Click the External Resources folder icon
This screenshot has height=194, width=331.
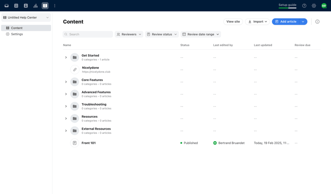pyautogui.click(x=74, y=130)
